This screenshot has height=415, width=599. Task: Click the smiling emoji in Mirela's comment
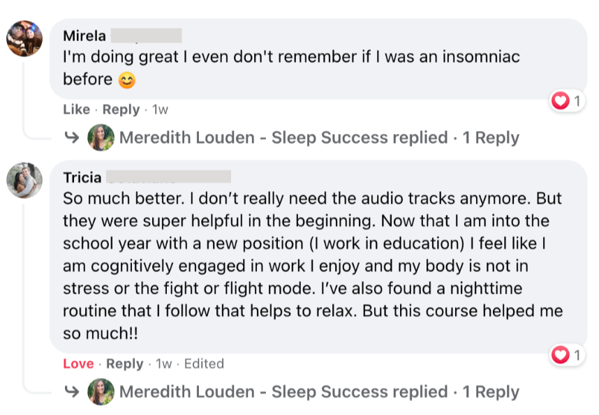pos(126,81)
